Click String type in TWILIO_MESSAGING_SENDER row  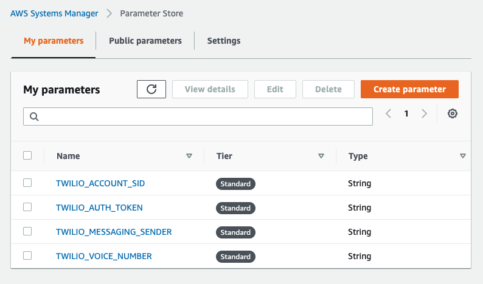coord(360,232)
